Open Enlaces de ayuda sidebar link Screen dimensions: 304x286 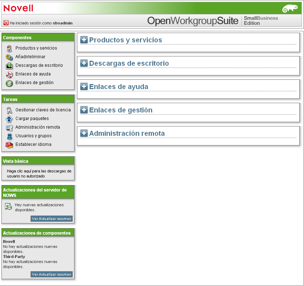pos(33,74)
